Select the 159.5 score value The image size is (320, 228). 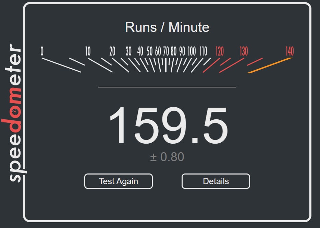tap(169, 125)
